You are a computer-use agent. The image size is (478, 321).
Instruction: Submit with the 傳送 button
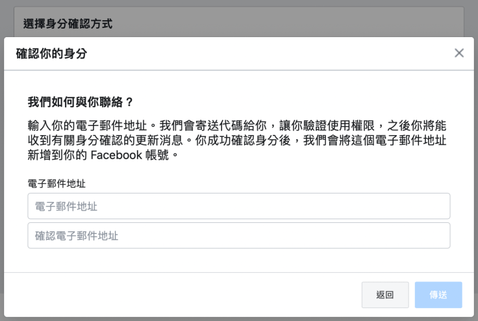coord(438,295)
